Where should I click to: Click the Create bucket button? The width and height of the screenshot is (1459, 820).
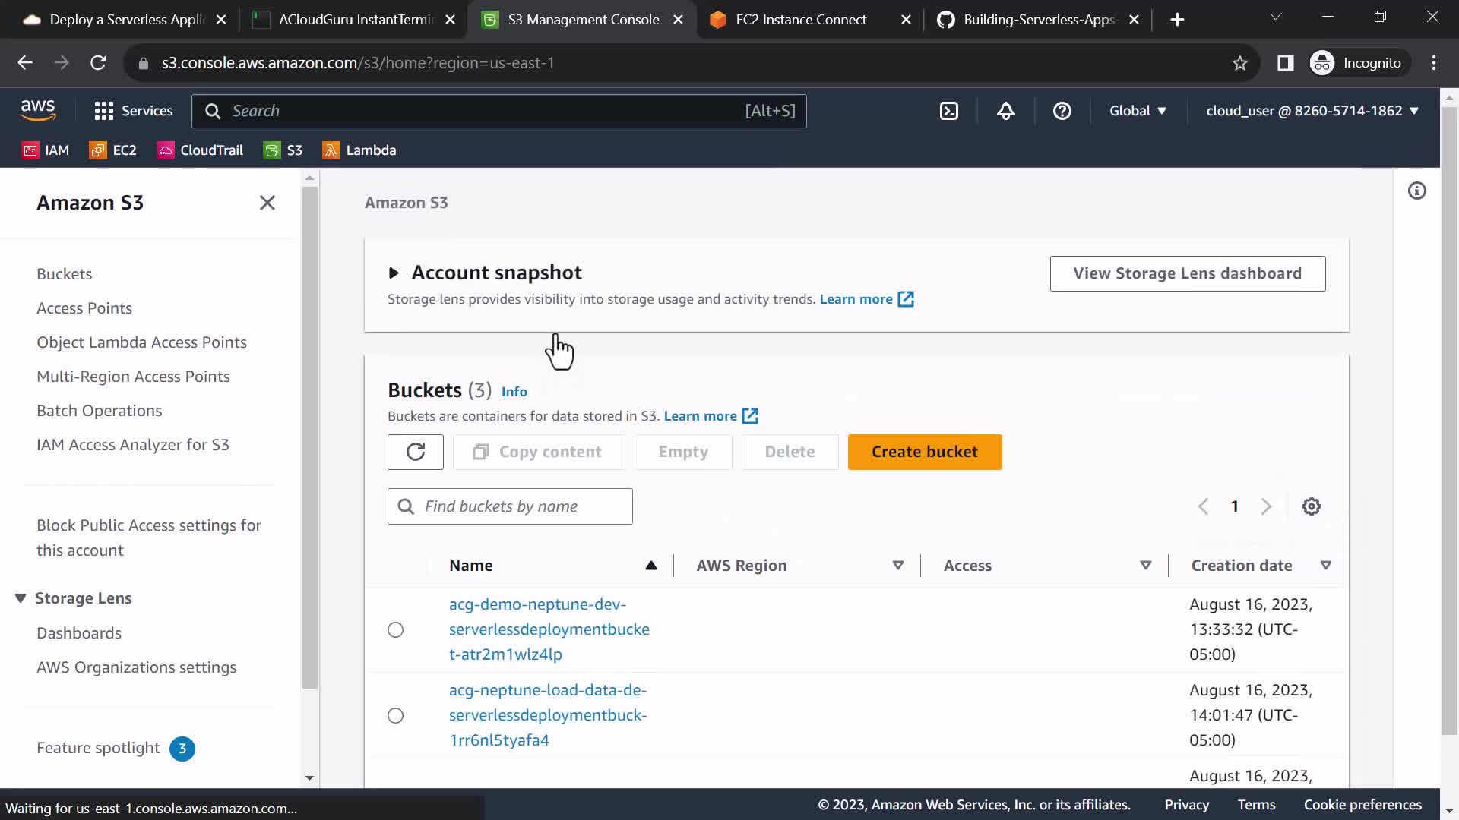[x=924, y=452]
